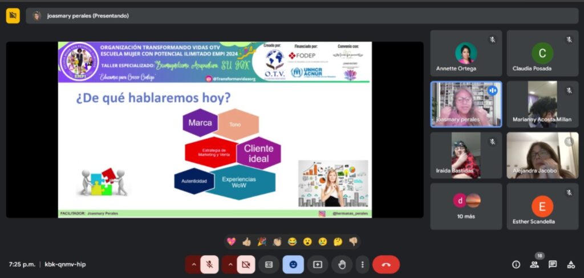Click the shared presentation slide
Viewport: 584px width, 278px height.
point(214,130)
